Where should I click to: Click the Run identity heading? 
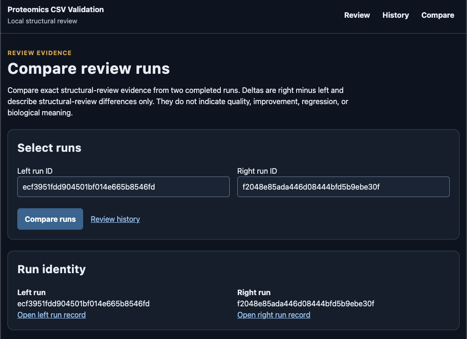click(x=51, y=269)
